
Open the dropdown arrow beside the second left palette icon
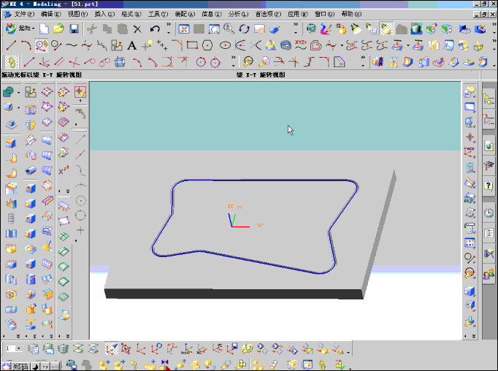click(19, 108)
